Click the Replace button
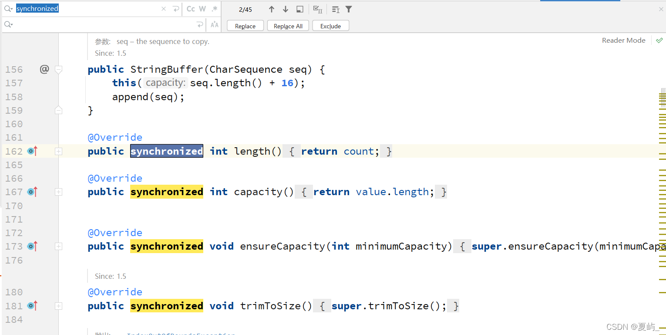 point(245,26)
